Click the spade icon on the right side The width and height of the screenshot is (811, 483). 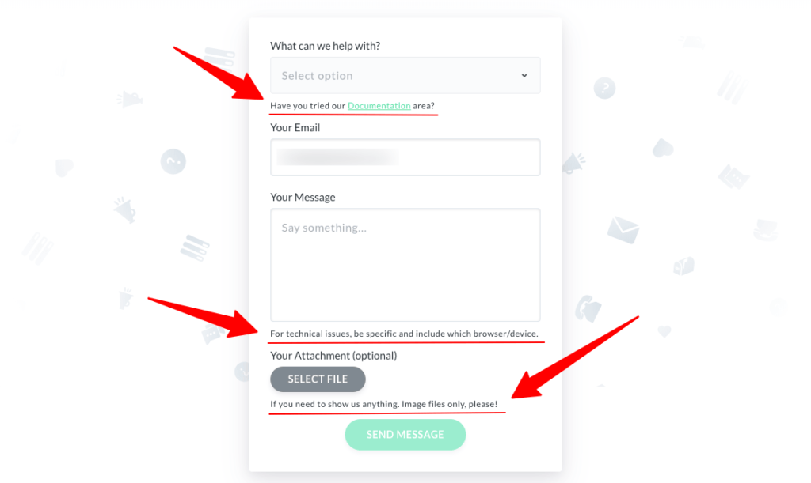(x=663, y=146)
